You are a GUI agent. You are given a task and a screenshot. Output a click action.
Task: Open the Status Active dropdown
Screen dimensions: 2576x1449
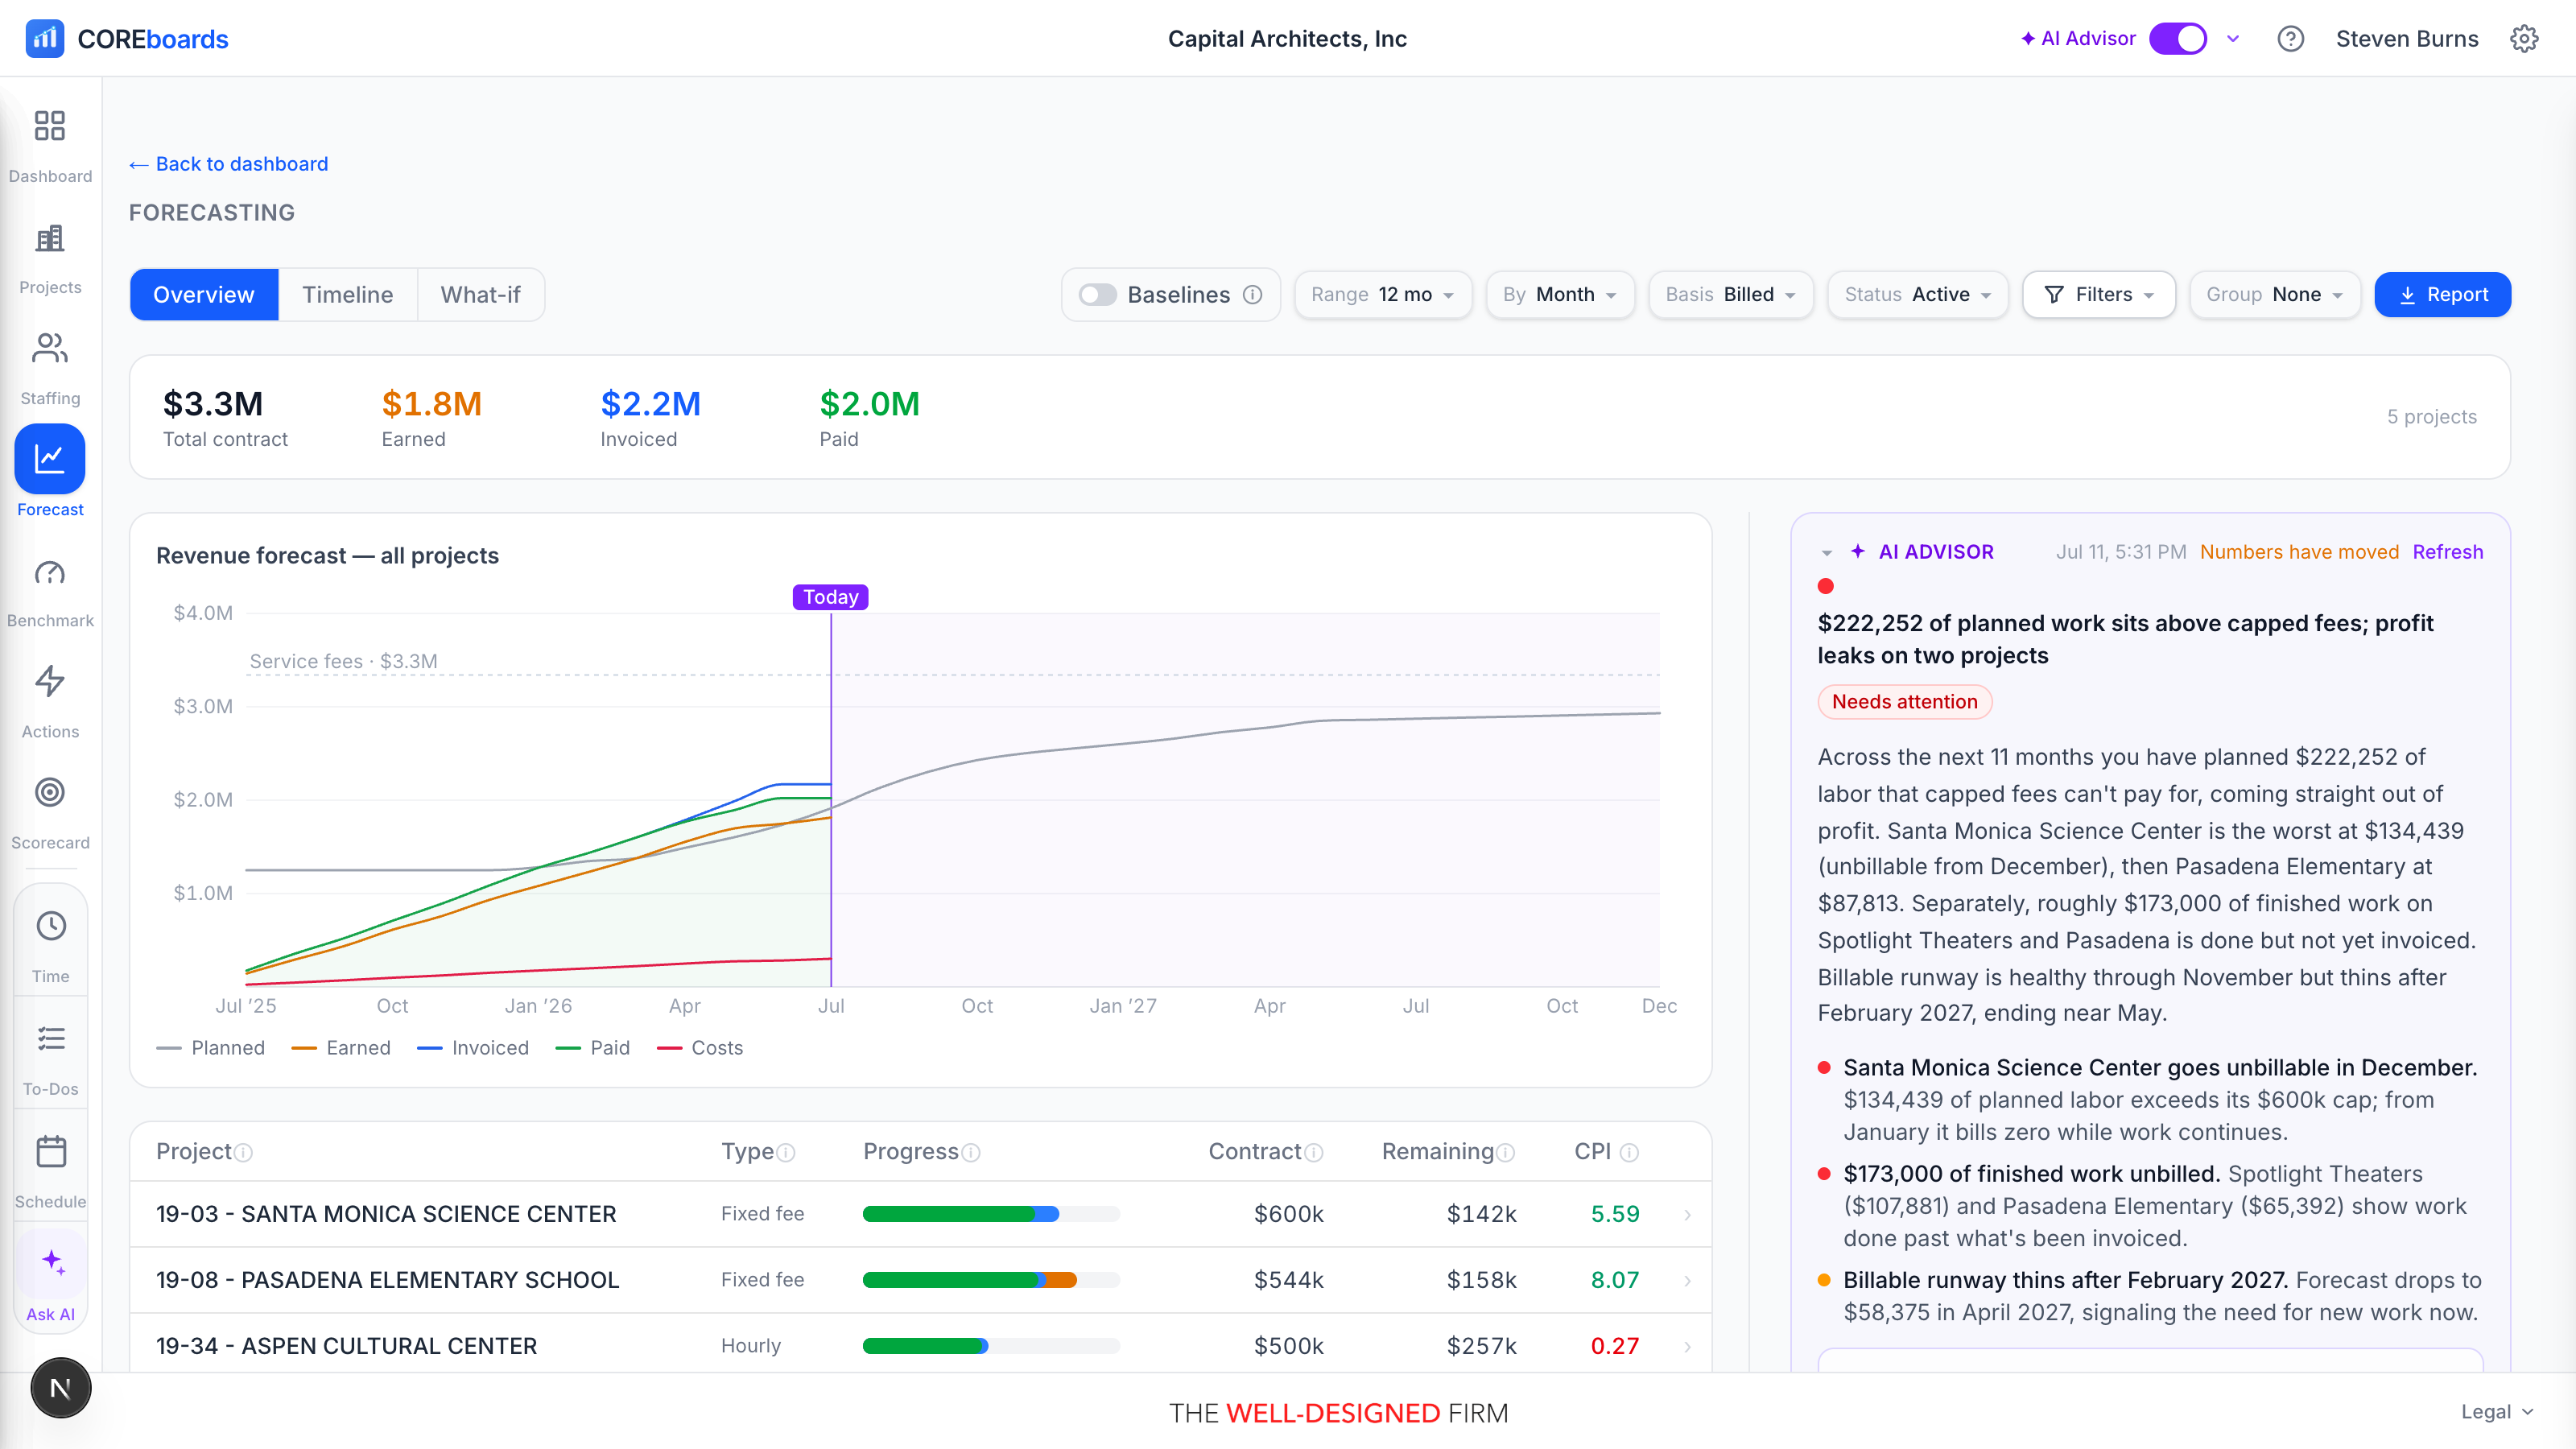(1918, 295)
